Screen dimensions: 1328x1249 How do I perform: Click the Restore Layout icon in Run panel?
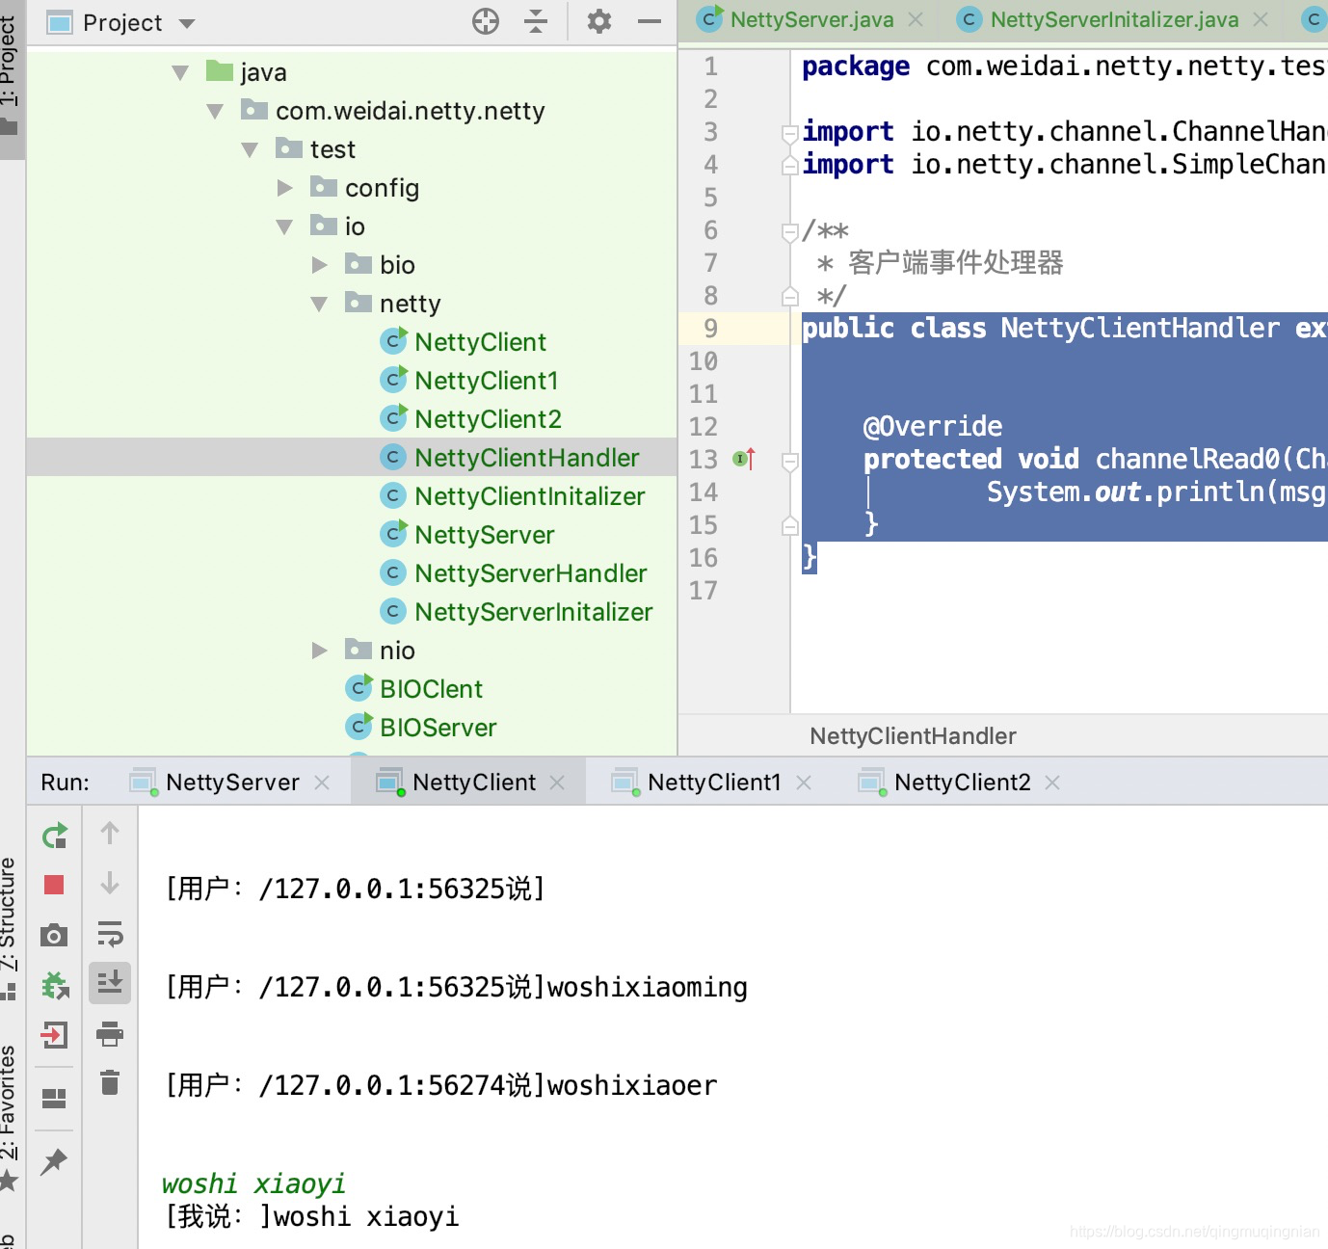[54, 1099]
